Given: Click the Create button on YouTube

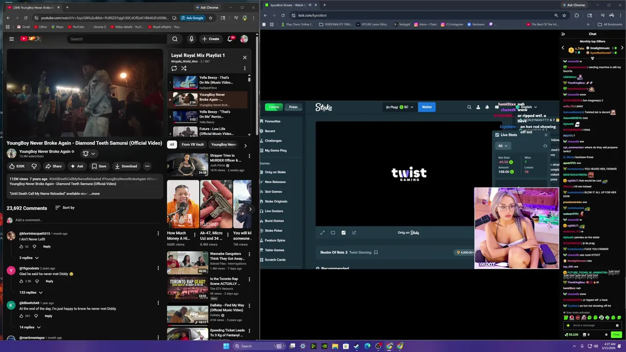Looking at the screenshot, I should tap(211, 39).
